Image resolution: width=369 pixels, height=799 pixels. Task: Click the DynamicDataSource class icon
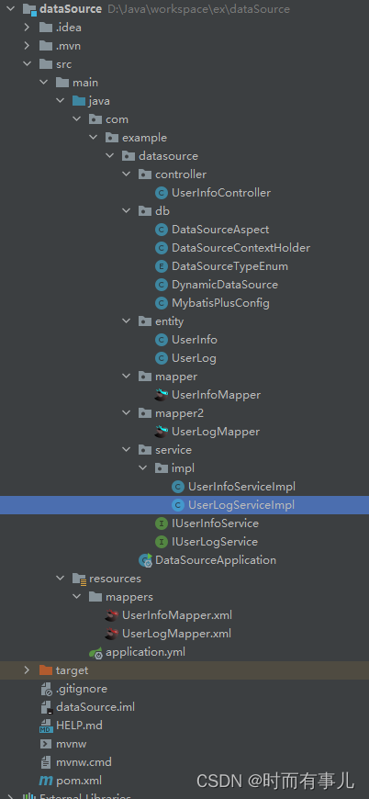162,285
